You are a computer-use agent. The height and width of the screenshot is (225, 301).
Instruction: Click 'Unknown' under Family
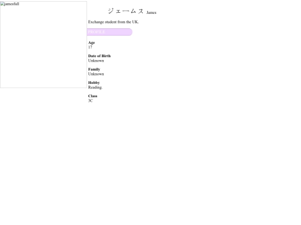tap(96, 74)
